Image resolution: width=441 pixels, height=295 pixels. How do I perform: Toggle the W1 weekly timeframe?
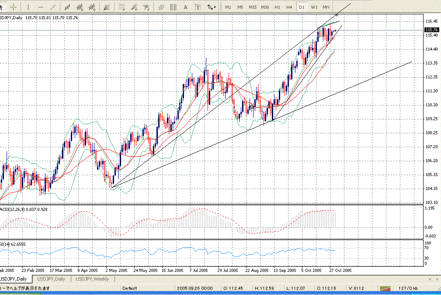pyautogui.click(x=314, y=7)
